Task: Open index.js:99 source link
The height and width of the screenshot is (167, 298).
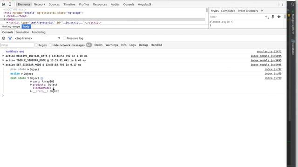Action: [273, 78]
